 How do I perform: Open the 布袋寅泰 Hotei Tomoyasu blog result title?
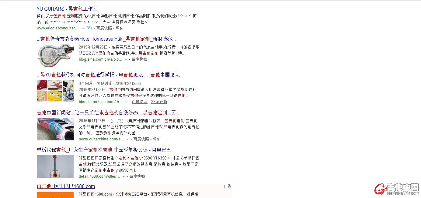pos(106,39)
